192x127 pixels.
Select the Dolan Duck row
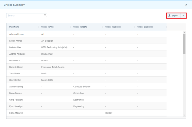click(x=14, y=60)
